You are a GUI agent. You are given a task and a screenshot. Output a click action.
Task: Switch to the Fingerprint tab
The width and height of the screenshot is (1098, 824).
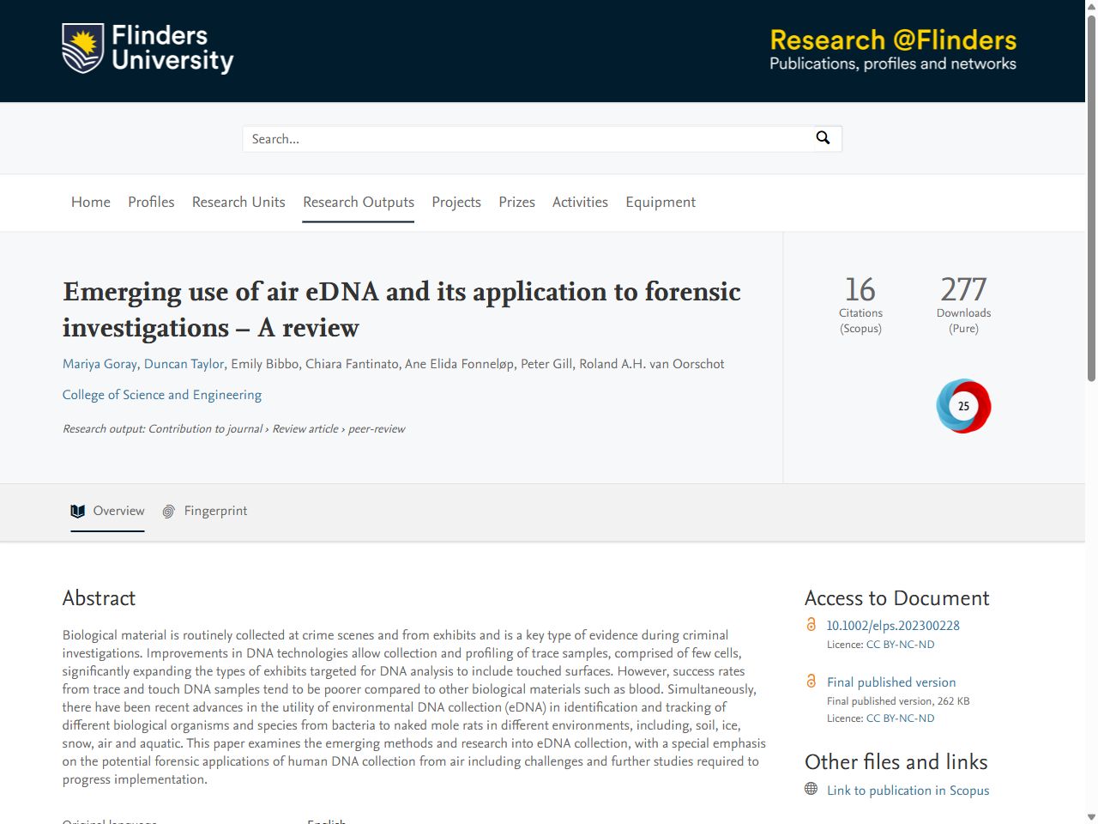tap(215, 512)
